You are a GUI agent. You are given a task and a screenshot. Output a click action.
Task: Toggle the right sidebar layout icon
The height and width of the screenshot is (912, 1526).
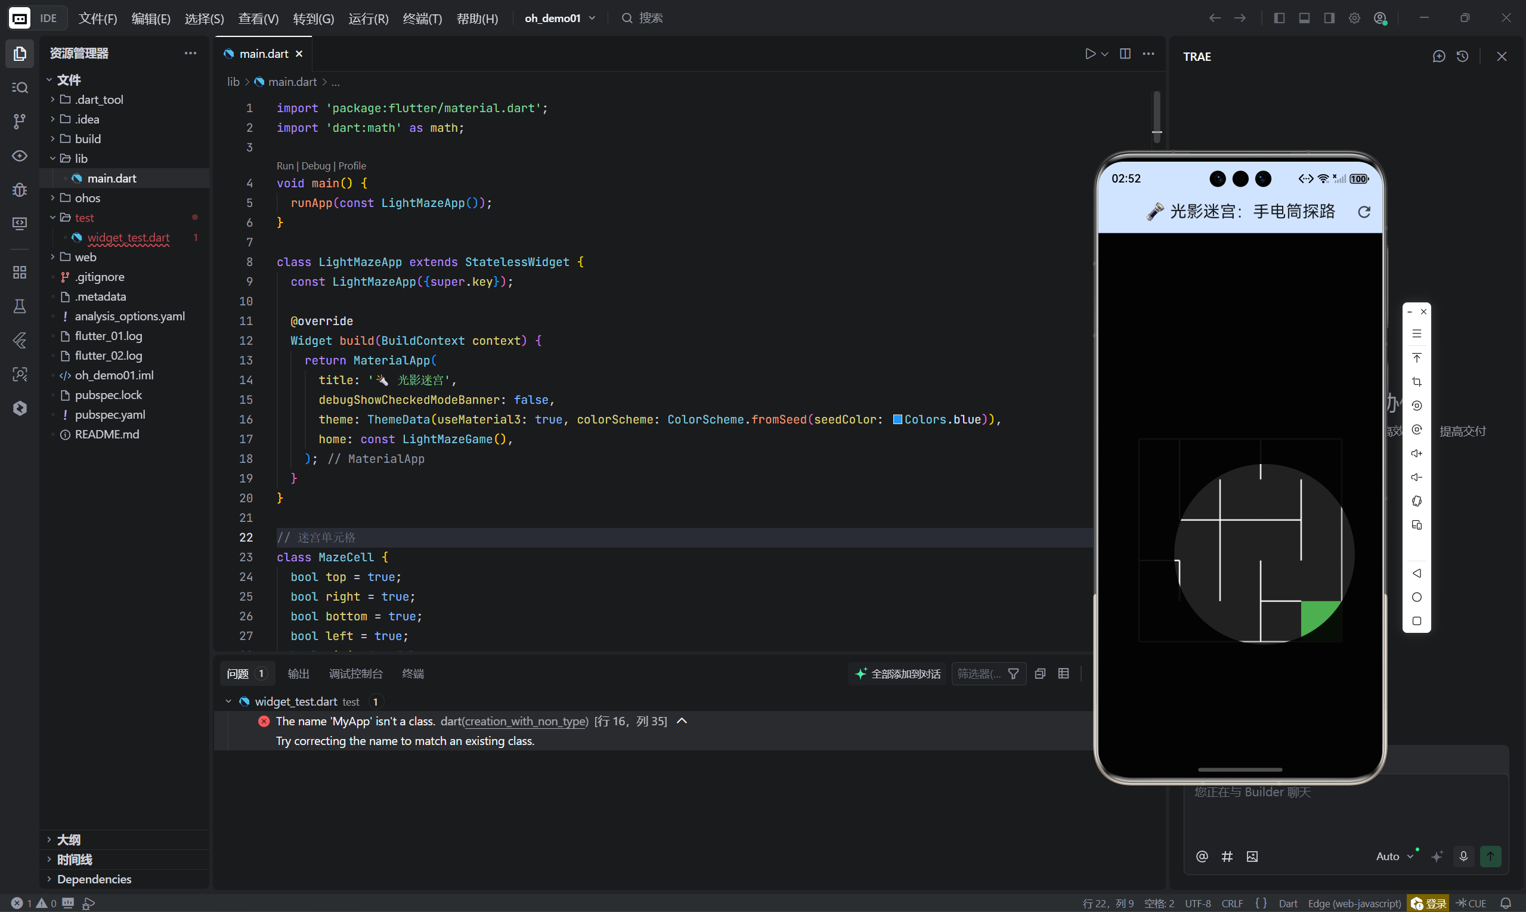(x=1329, y=18)
